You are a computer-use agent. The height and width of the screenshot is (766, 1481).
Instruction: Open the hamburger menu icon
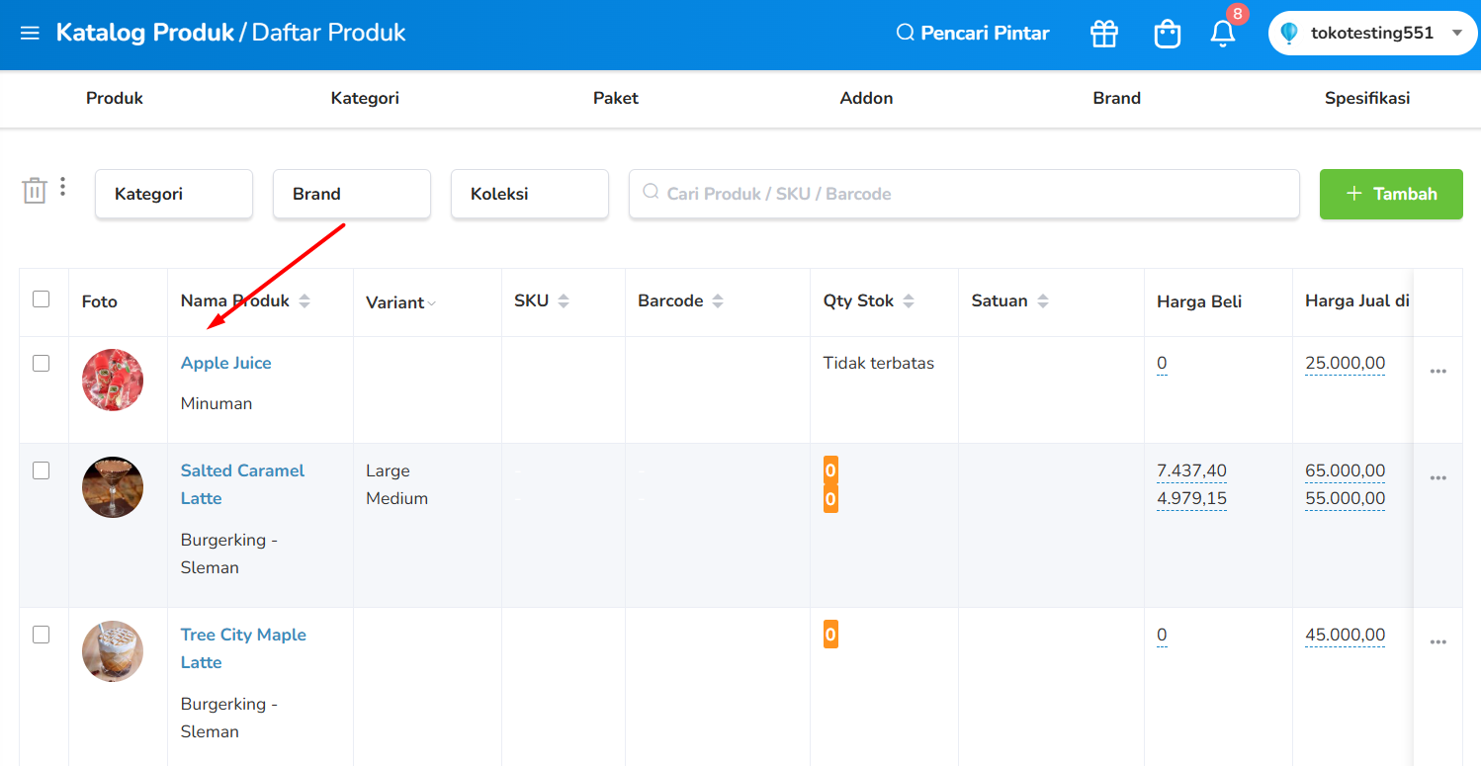click(30, 34)
